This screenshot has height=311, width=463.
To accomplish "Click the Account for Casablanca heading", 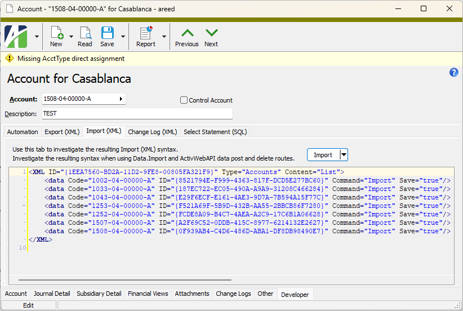I will (x=69, y=78).
